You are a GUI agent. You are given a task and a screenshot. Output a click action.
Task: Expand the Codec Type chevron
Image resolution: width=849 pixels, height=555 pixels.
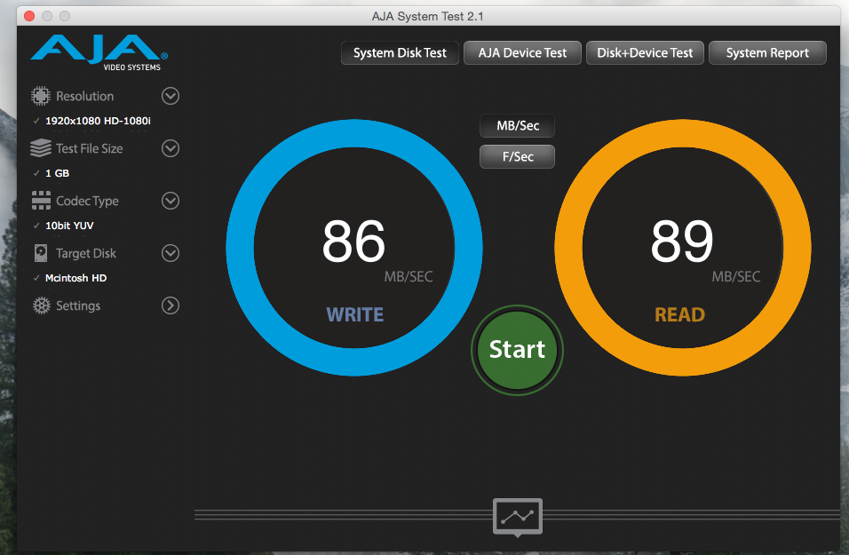170,201
